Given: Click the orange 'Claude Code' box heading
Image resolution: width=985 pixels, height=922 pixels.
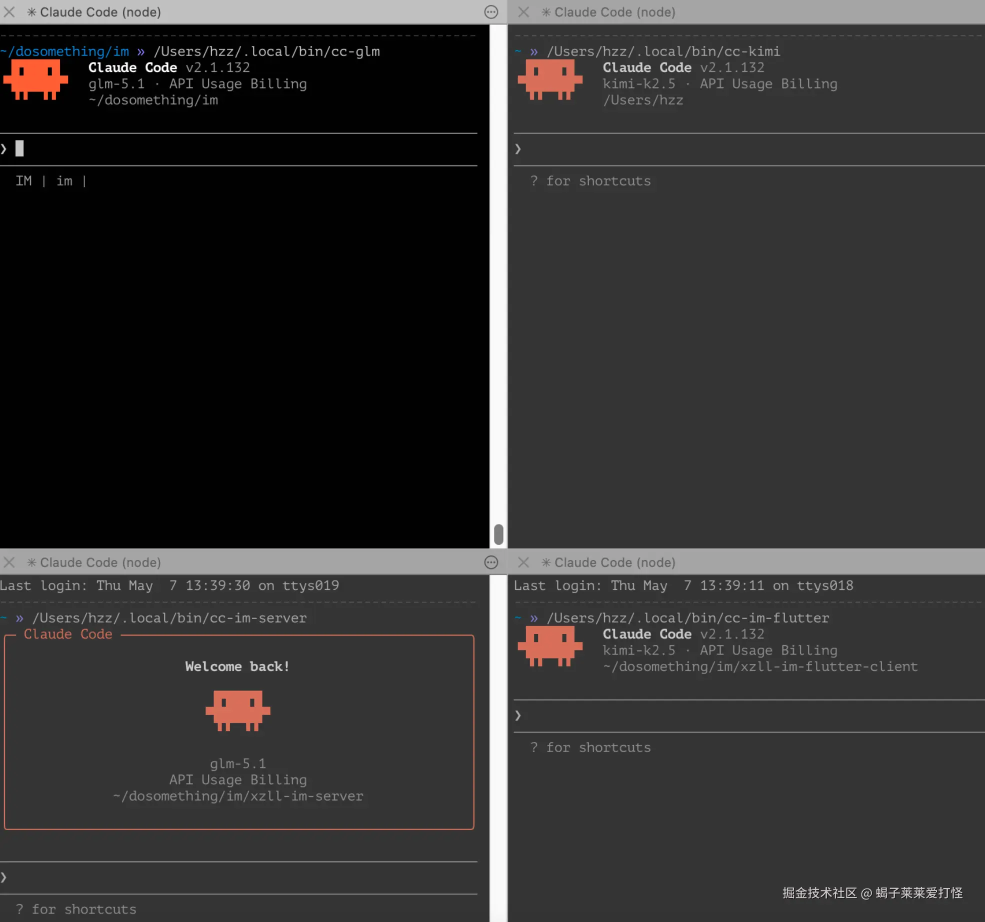Looking at the screenshot, I should coord(68,634).
